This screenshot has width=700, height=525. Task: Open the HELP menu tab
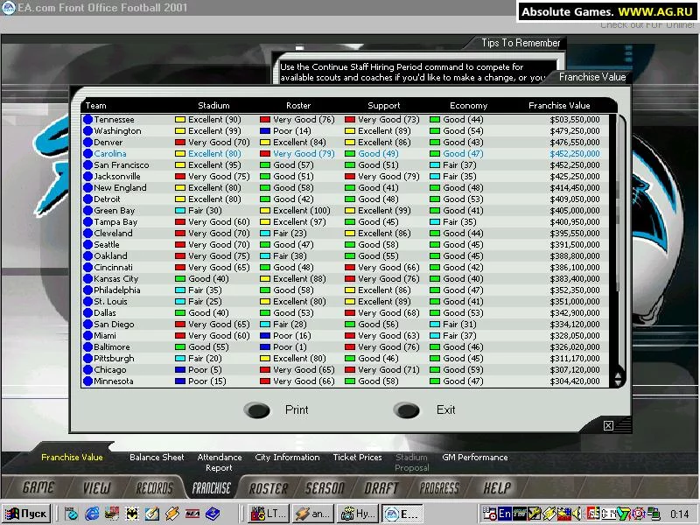497,487
